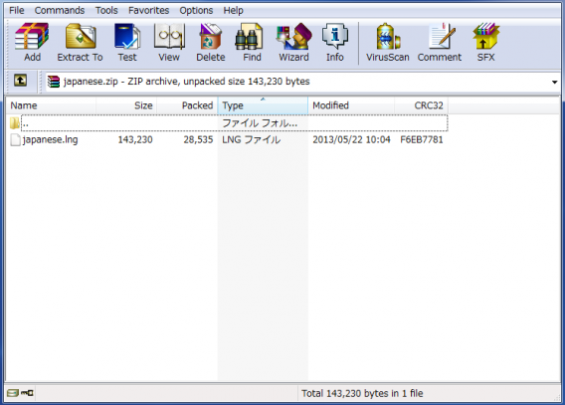
Task: Open the Find binoculars tool
Action: tap(252, 42)
